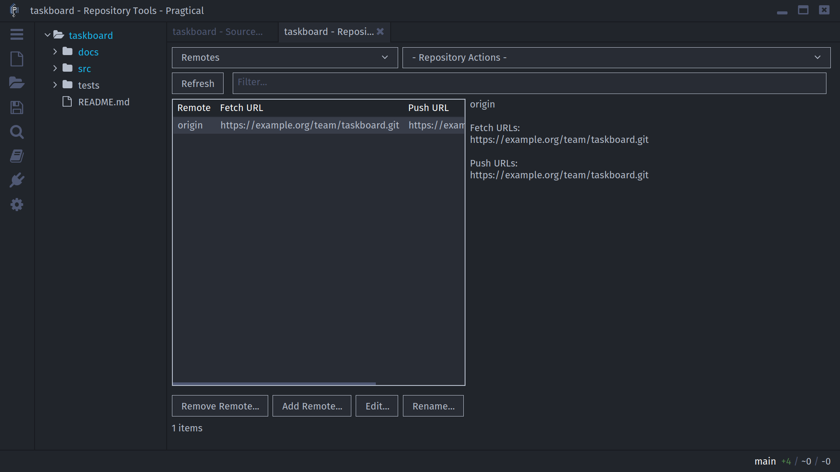Click the fetch URL cell of origin

tap(310, 125)
